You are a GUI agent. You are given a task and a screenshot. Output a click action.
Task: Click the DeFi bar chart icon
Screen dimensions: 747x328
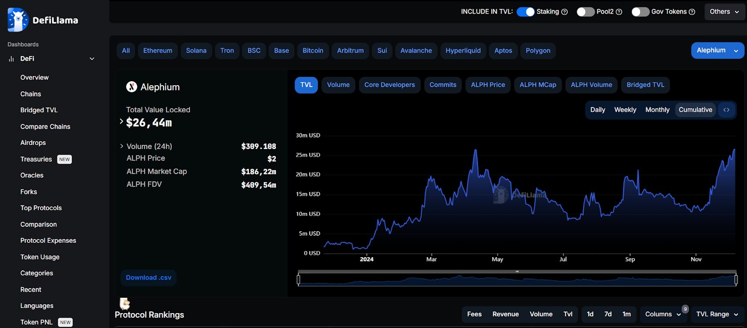pyautogui.click(x=11, y=59)
